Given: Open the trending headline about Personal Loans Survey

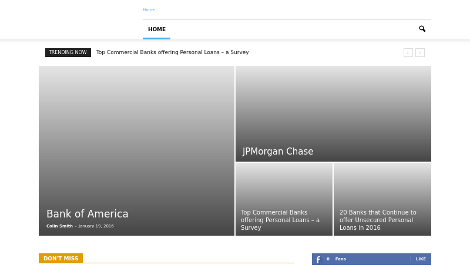Looking at the screenshot, I should 172,52.
